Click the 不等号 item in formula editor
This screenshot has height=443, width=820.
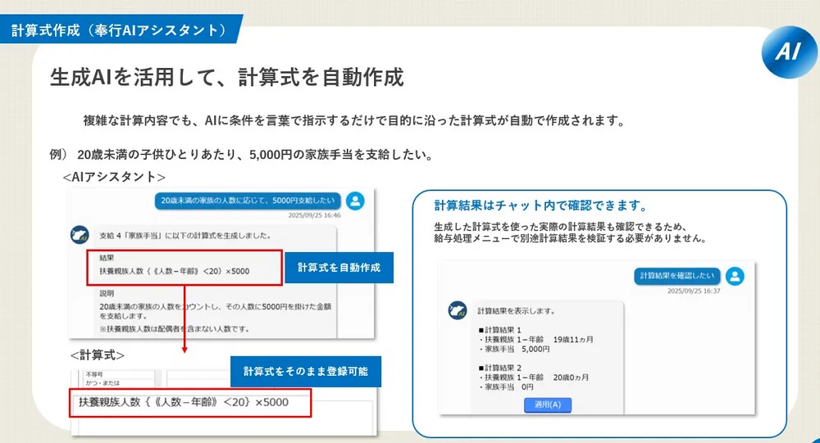(94, 374)
